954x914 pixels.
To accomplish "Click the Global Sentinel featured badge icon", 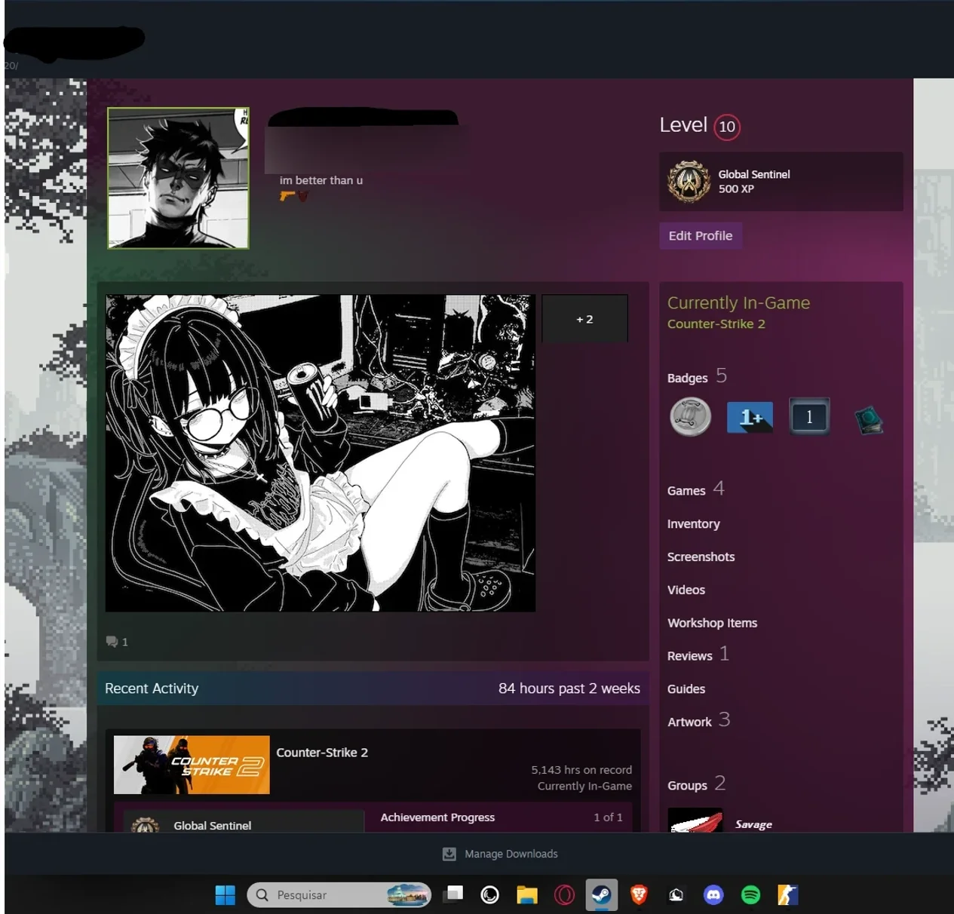I will pyautogui.click(x=689, y=182).
